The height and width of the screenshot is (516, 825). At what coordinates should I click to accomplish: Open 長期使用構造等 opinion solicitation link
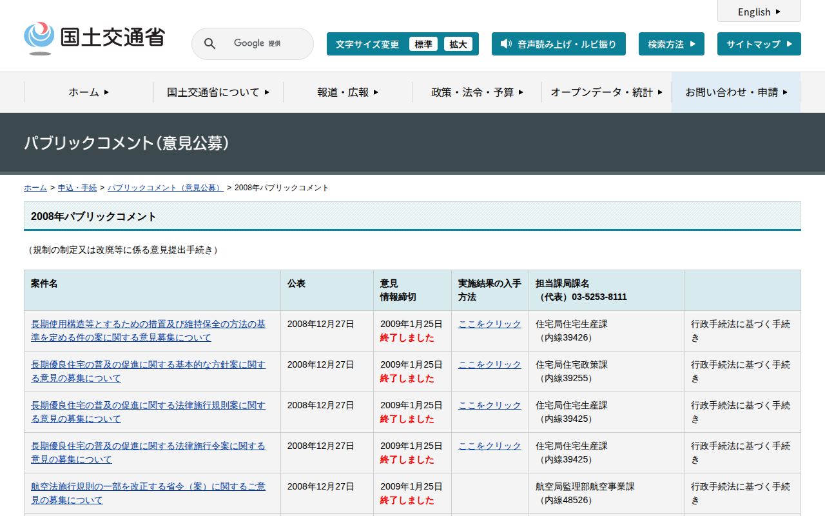(x=148, y=330)
